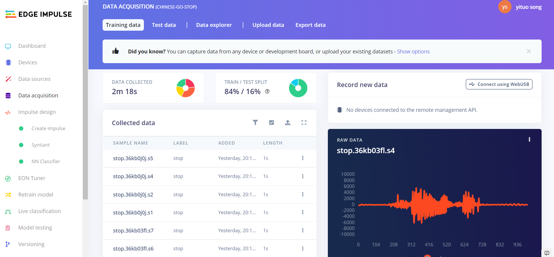Switch to the Test data tab
This screenshot has height=257, width=554.
[x=164, y=25]
